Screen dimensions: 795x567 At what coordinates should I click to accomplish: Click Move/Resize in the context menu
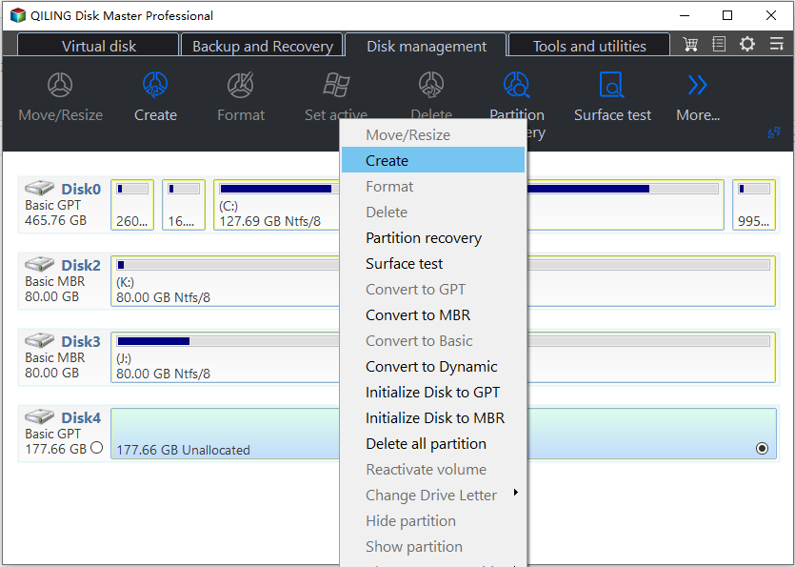[433, 134]
